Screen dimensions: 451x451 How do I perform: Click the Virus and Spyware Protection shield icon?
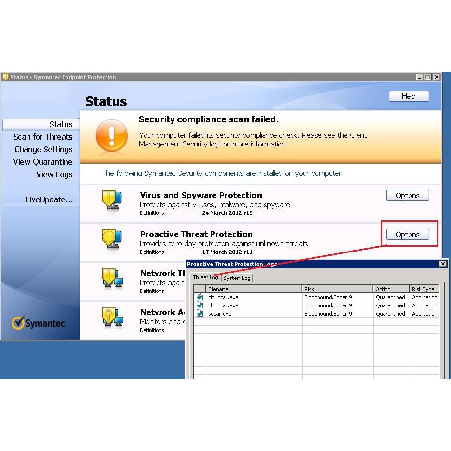(112, 202)
